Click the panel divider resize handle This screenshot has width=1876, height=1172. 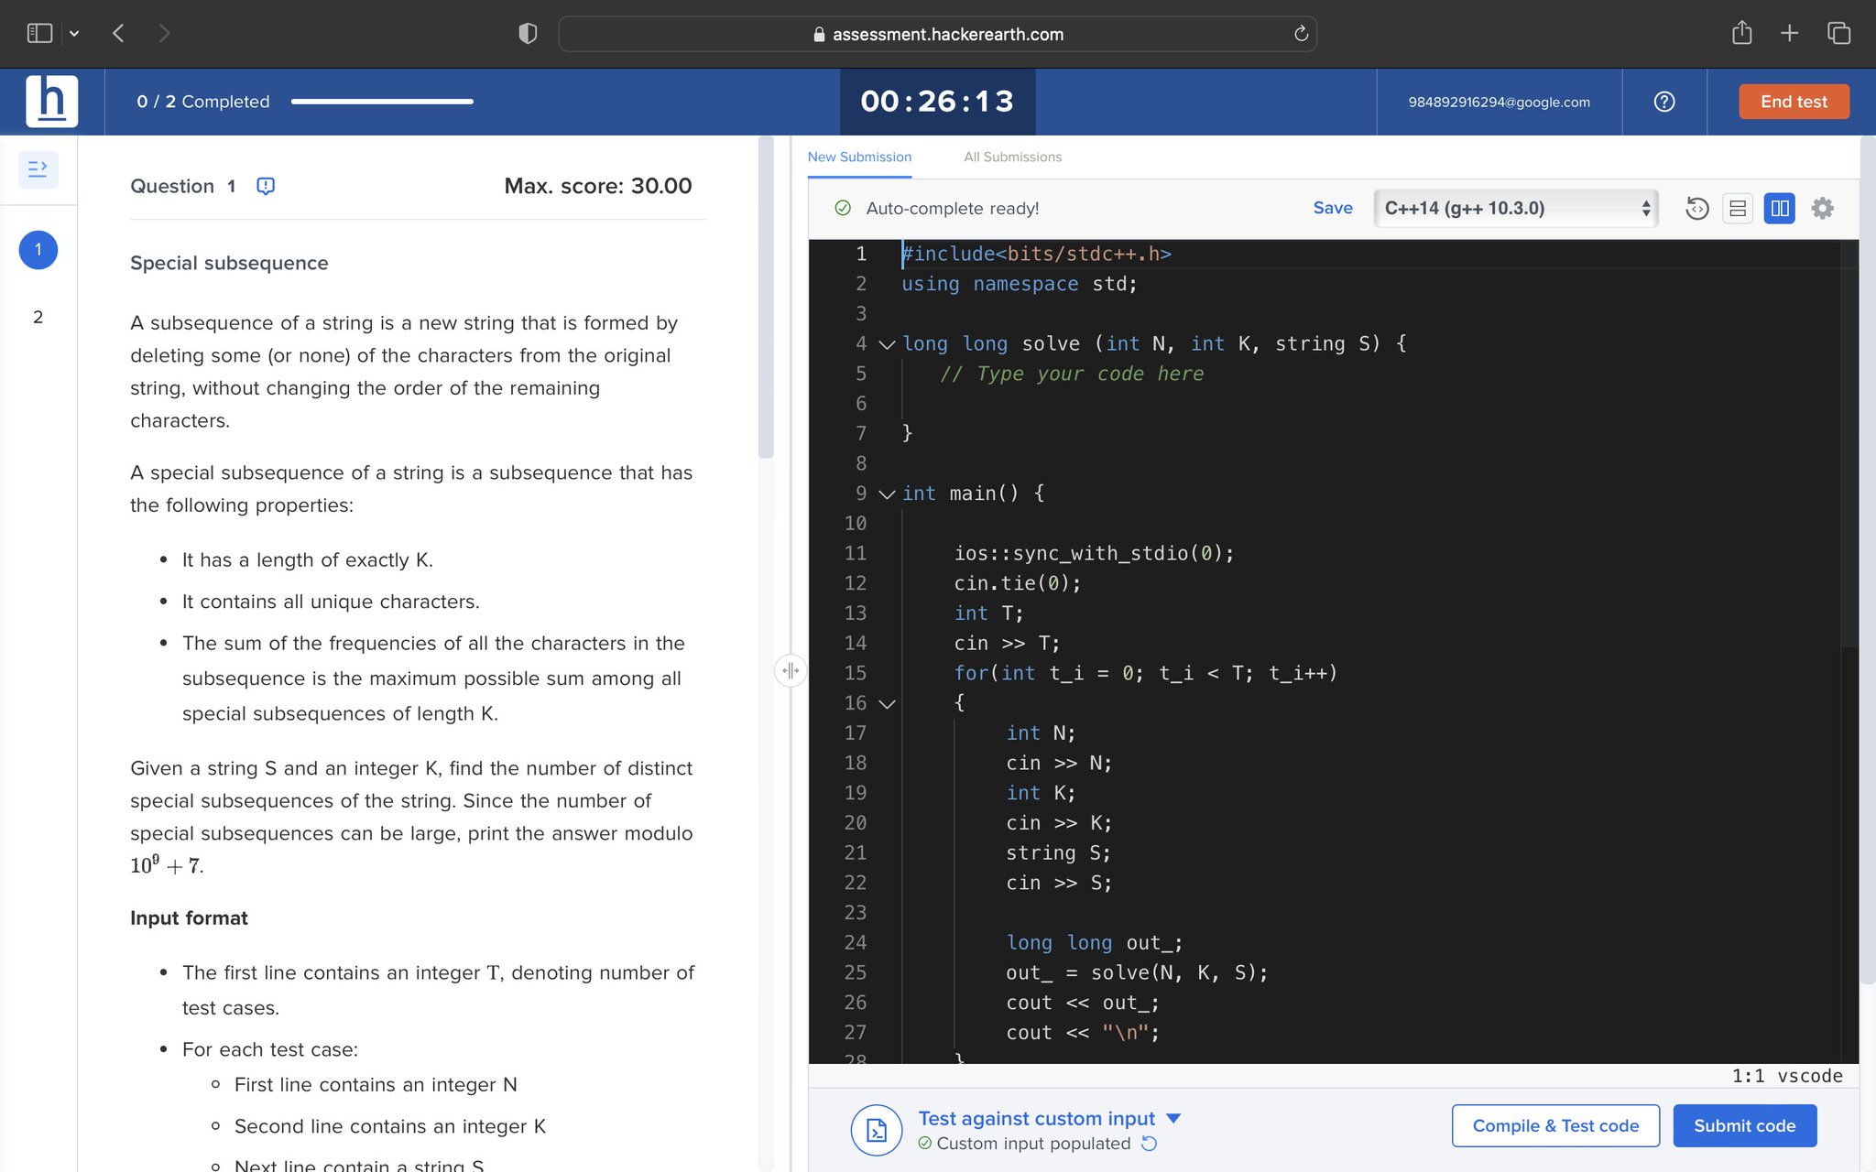[x=791, y=670]
